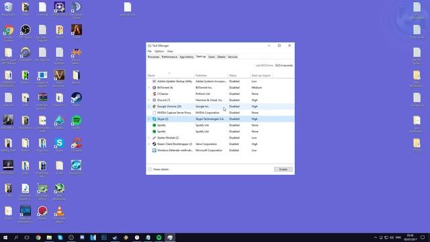Viewport: 430px width, 242px height.
Task: Click the Piriform Ltd publisher cell
Action: pos(203,94)
